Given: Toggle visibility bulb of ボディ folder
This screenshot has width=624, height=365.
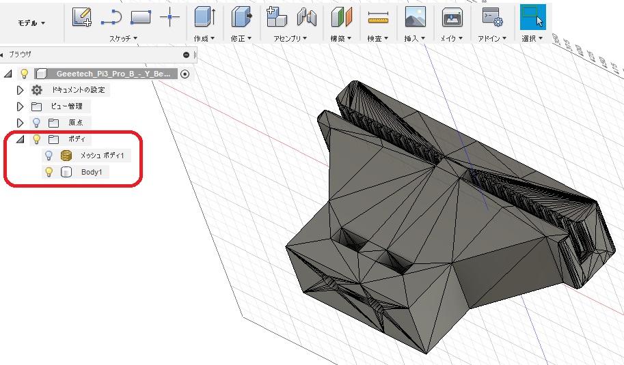Looking at the screenshot, I should coord(37,139).
